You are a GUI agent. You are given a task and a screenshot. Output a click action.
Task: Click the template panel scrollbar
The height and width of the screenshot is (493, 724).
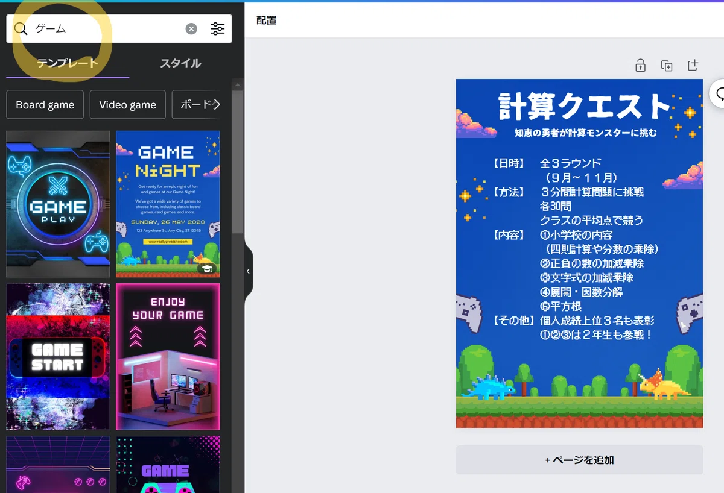[x=238, y=163]
